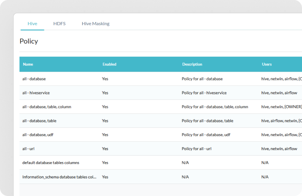The width and height of the screenshot is (302, 196).
Task: Click the Enabled column header
Action: 109,64
